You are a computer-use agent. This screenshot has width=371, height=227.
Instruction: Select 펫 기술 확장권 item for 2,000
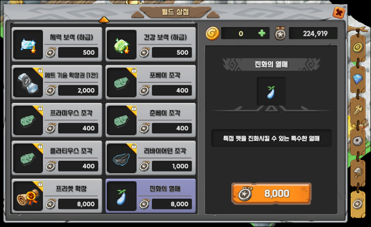click(57, 82)
